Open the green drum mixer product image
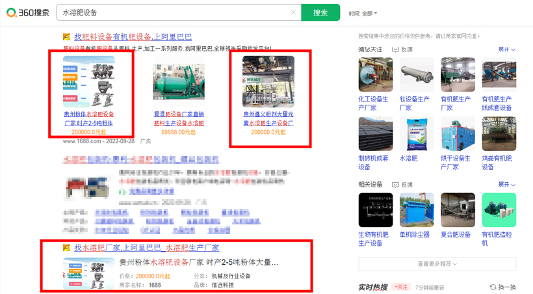The width and height of the screenshot is (533, 294). [179, 81]
